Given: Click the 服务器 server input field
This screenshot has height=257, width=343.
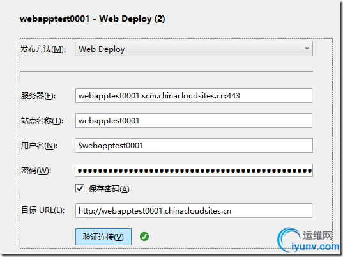Looking at the screenshot, I should point(194,96).
